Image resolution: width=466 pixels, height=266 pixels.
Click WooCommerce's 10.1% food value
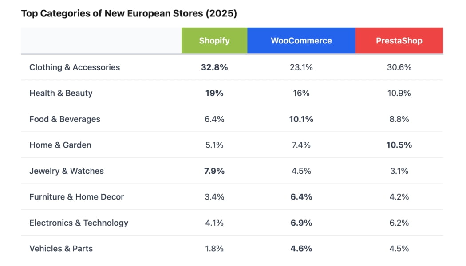pyautogui.click(x=301, y=119)
